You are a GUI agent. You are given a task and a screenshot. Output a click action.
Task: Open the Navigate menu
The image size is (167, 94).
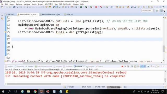pyautogui.click(x=27, y=4)
